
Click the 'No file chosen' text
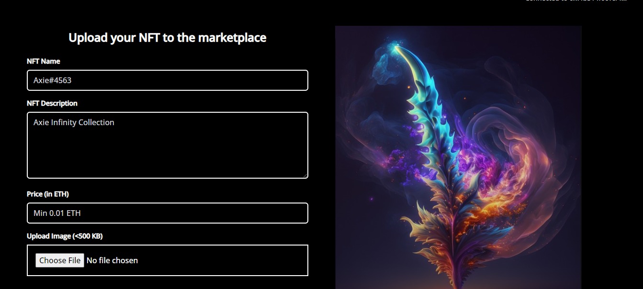pos(112,260)
